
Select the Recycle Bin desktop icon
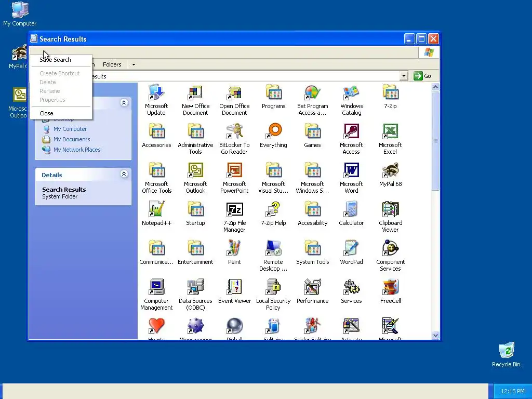pos(506,354)
